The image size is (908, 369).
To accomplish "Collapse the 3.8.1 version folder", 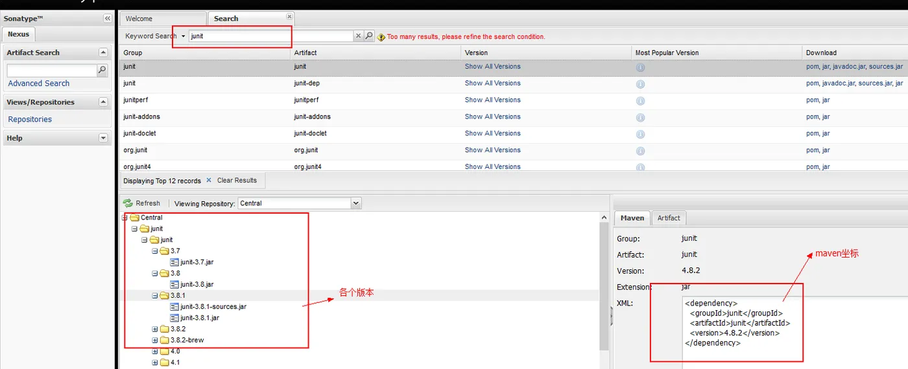I will [x=155, y=295].
